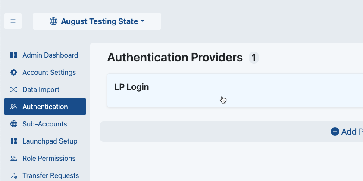Go to Account Settings in the sidebar
Image resolution: width=363 pixels, height=181 pixels.
click(x=49, y=72)
